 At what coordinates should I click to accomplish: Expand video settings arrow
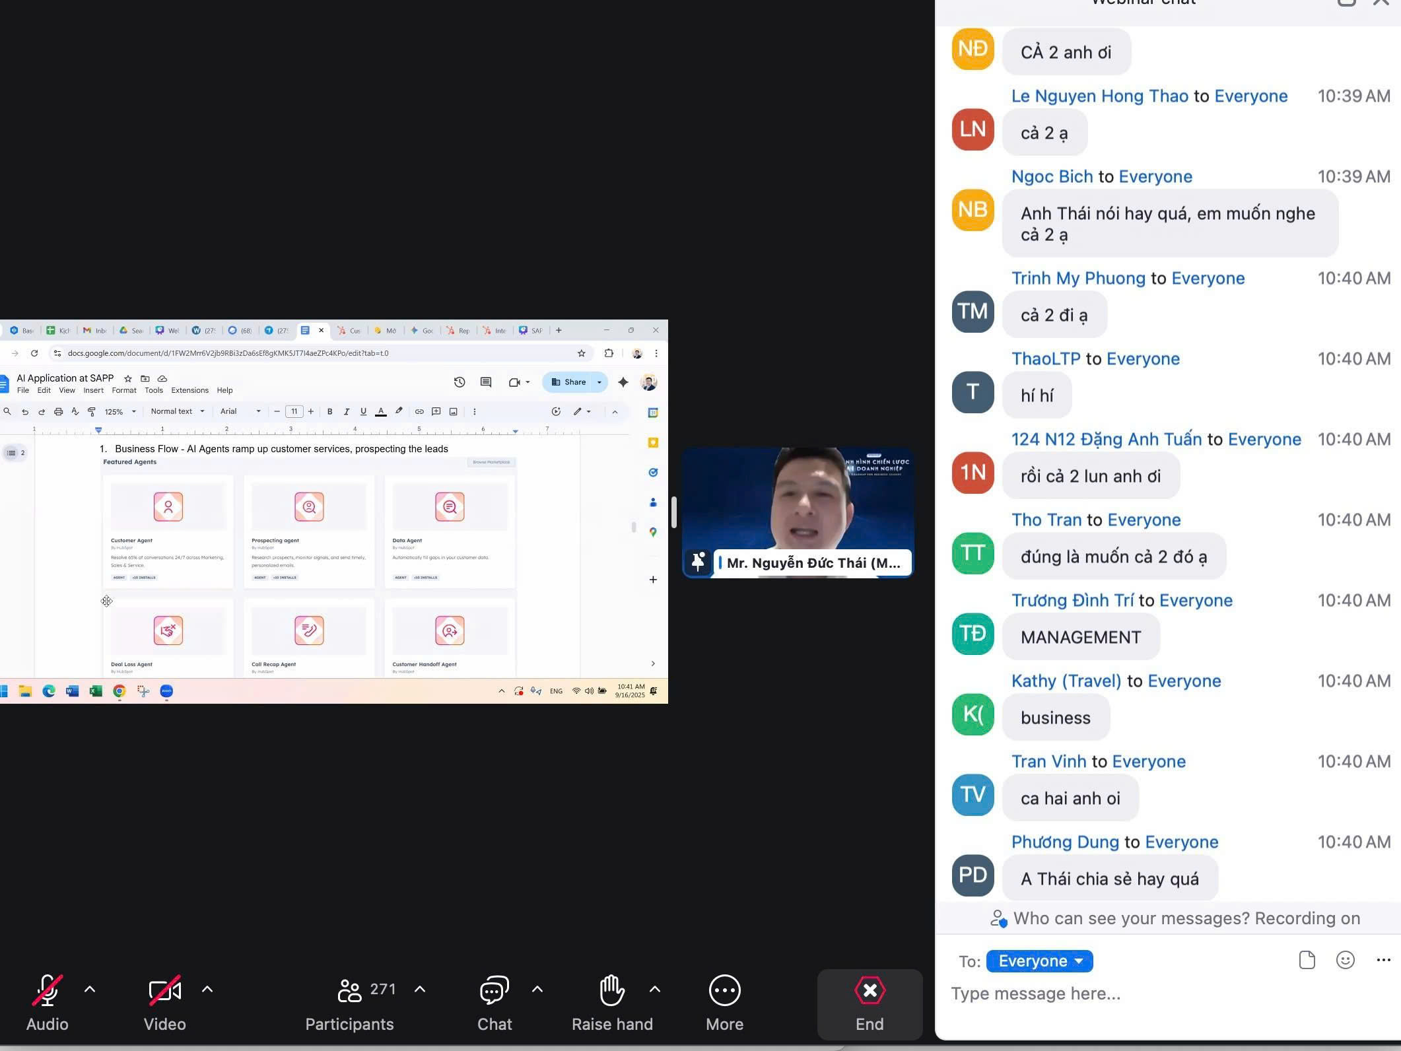click(207, 989)
